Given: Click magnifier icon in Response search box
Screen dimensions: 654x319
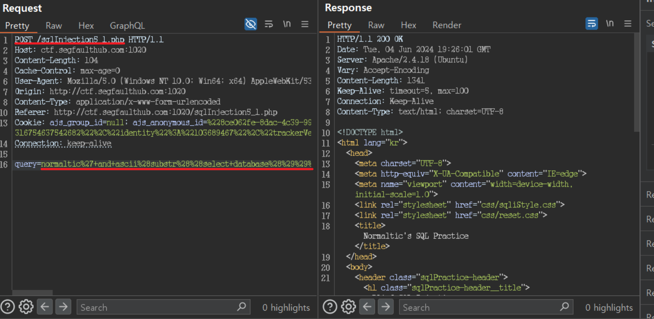Looking at the screenshot, I should click(x=564, y=307).
